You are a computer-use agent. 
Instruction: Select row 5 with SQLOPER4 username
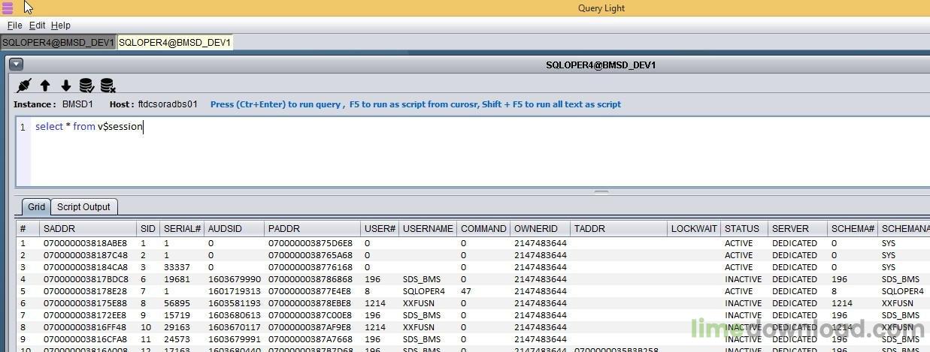423,291
